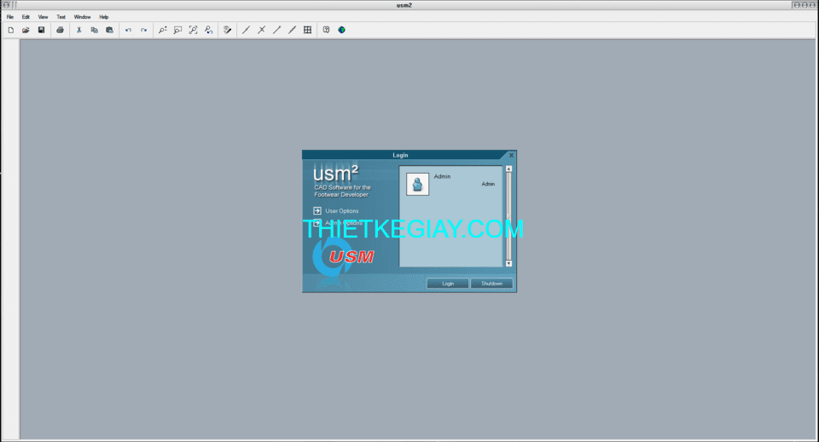This screenshot has width=819, height=442.
Task: Select the Zoom in magnifier tool
Action: click(162, 30)
